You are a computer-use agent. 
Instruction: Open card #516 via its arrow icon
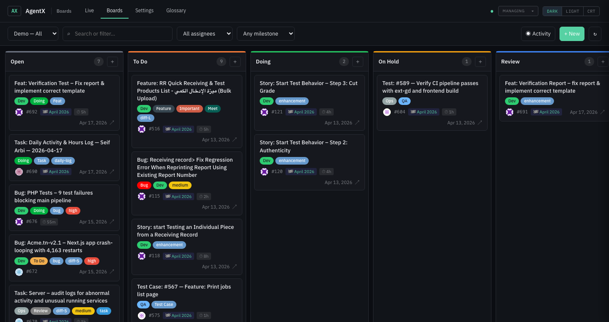(235, 140)
